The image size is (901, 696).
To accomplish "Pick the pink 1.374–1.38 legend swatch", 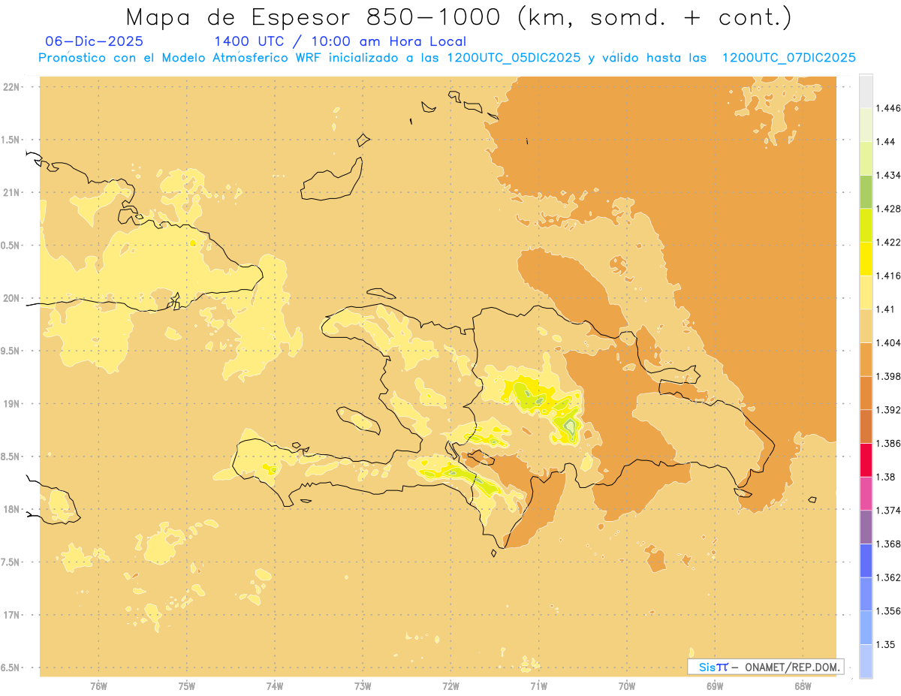I will 866,493.
